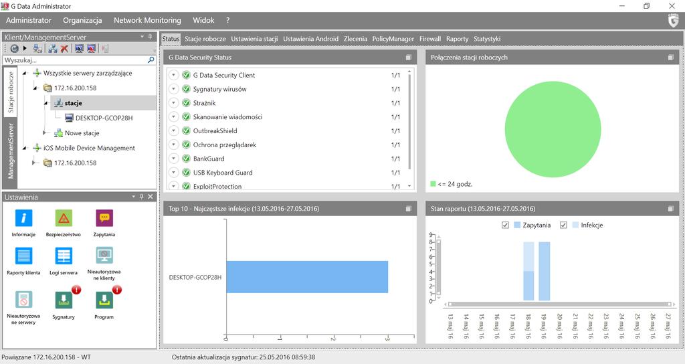Close the Ustawienia panel
This screenshot has height=364, width=685.
click(151, 197)
